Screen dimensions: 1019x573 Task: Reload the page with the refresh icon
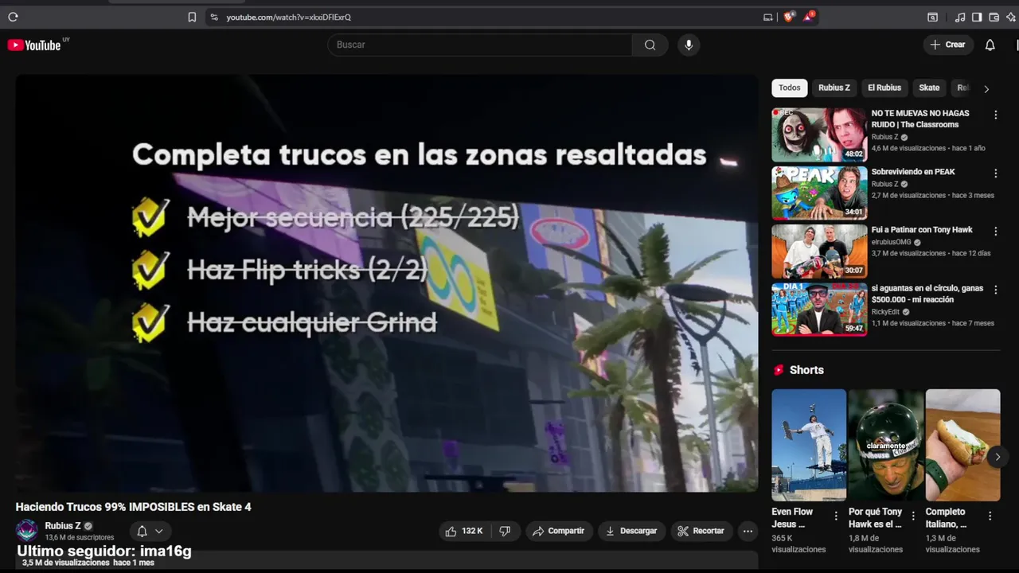[x=13, y=17]
